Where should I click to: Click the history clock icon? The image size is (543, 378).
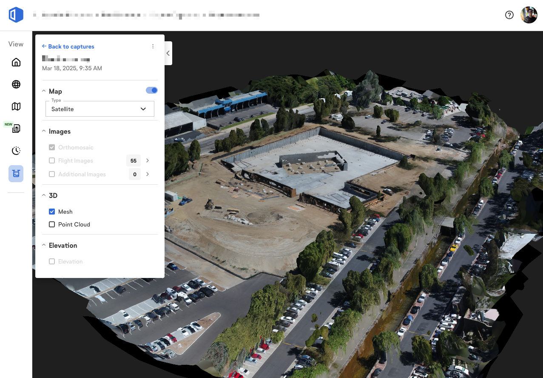(16, 151)
